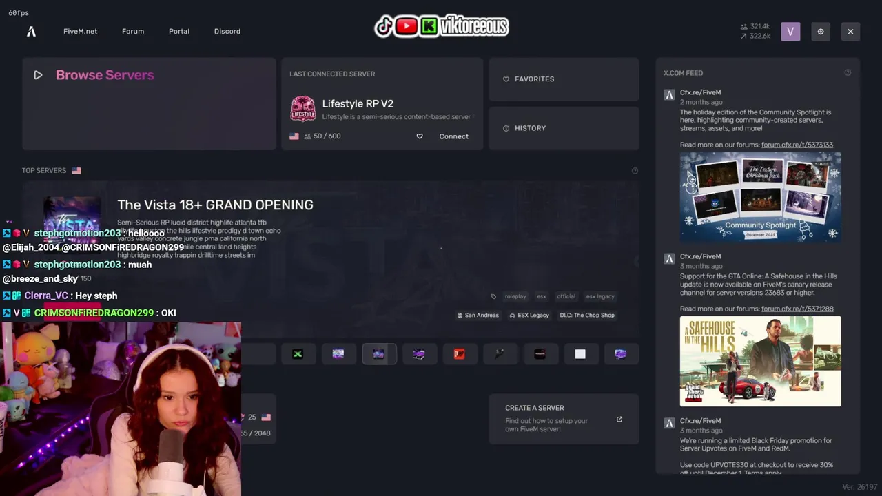Screen dimensions: 882x496
Task: Open the A Safehouse in the Hills image
Action: click(x=761, y=361)
